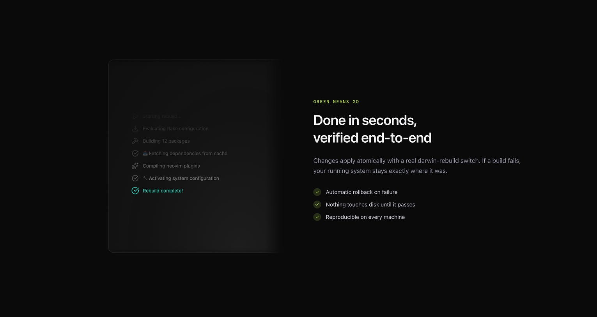Click the 'Rebuild complete!' status text

tap(163, 191)
